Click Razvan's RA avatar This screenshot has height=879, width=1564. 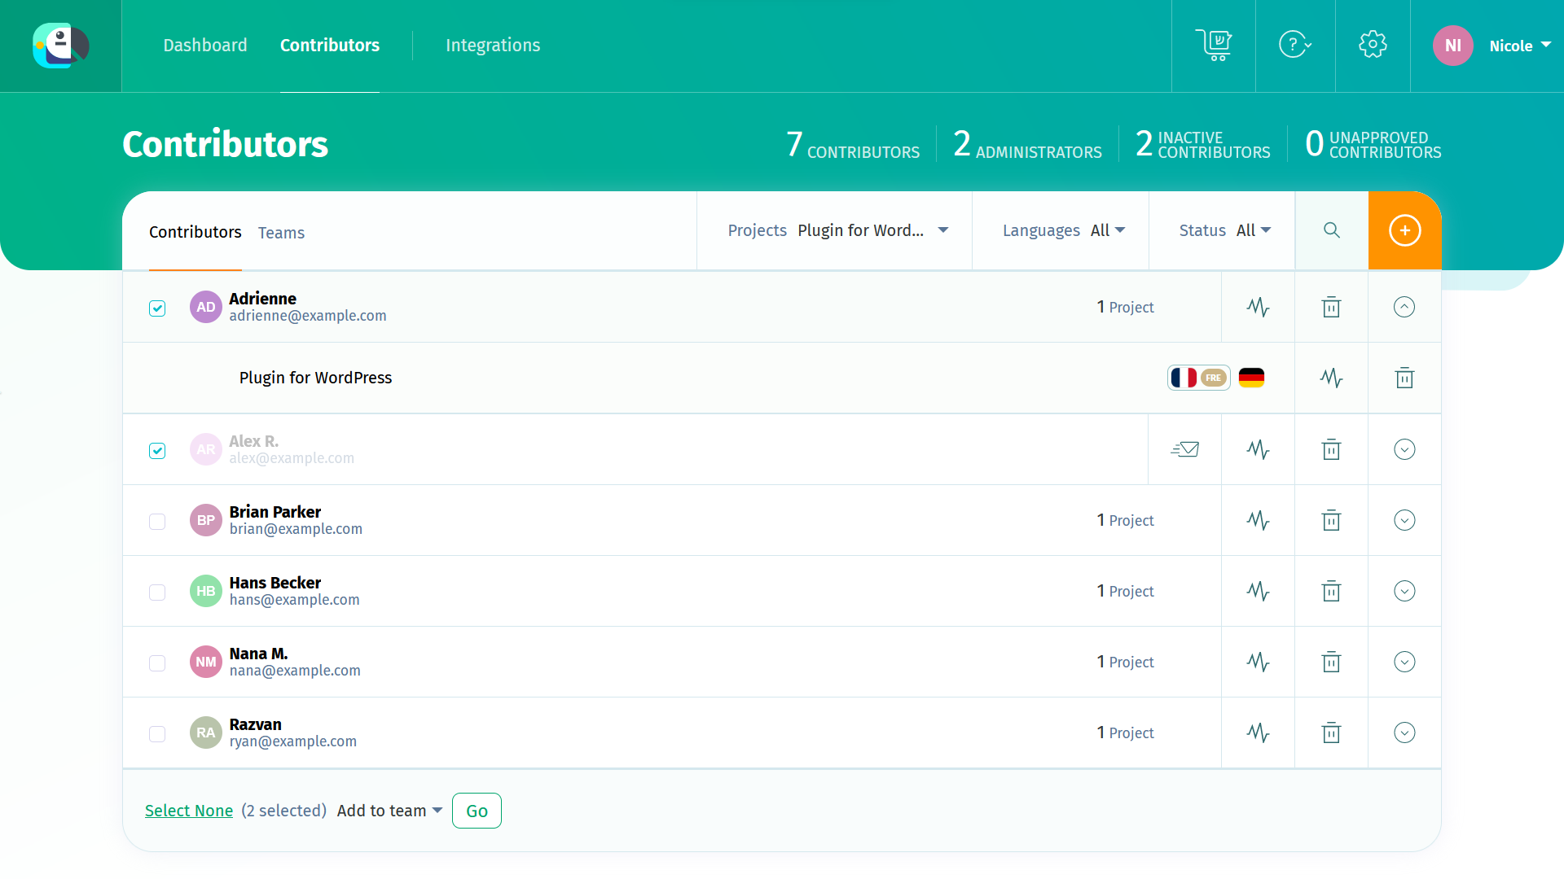coord(206,732)
